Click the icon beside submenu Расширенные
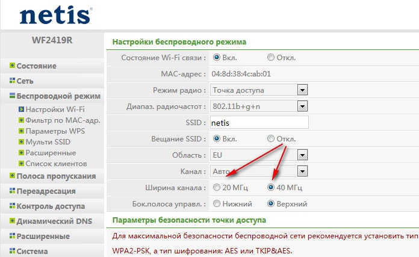419x257 pixels. pyautogui.click(x=22, y=152)
